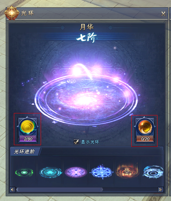Choose the icy blue ring halo thumbnail

tap(153, 172)
